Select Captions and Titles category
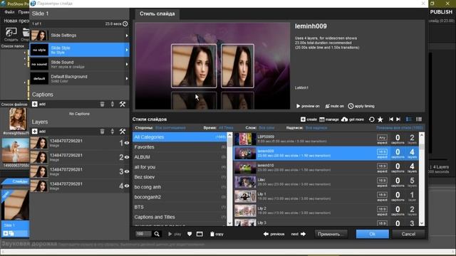The image size is (456, 256). pos(180,217)
